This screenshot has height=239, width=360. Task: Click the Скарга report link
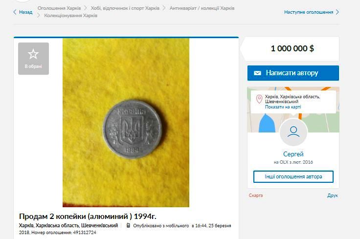coord(256,196)
